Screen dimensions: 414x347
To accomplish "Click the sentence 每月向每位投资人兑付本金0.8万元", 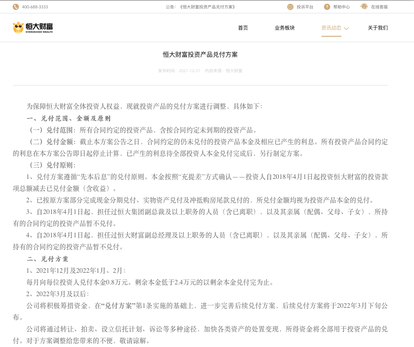I will coord(77,282).
